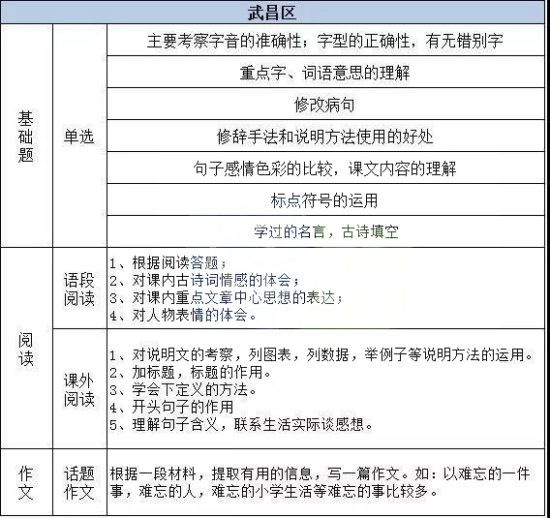Select the line 理解句子含义，联系生活实际谈感想

(241, 425)
